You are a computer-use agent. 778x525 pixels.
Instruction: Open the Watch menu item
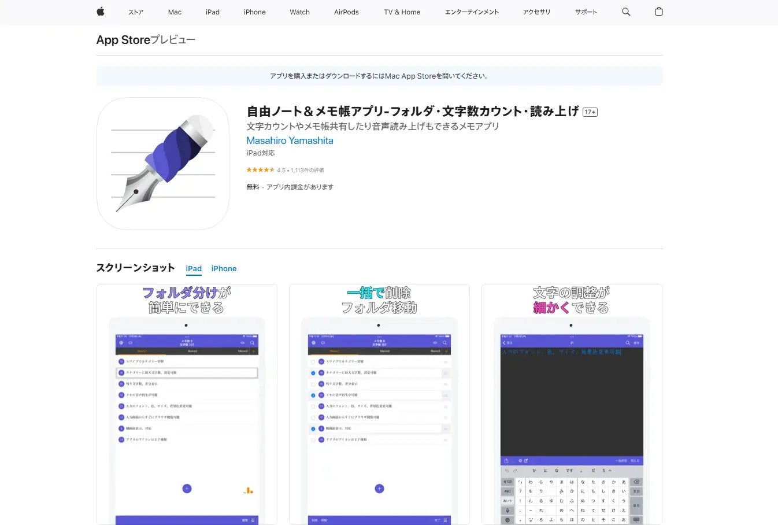(300, 12)
